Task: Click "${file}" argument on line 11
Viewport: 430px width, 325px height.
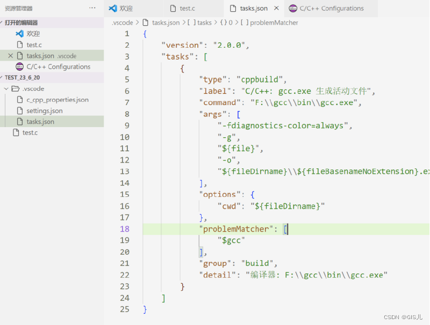Action: click(238, 149)
